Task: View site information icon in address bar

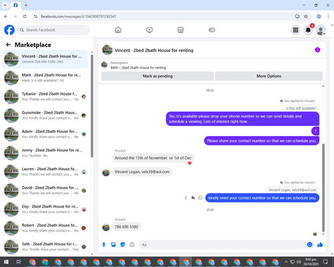Action: point(35,17)
